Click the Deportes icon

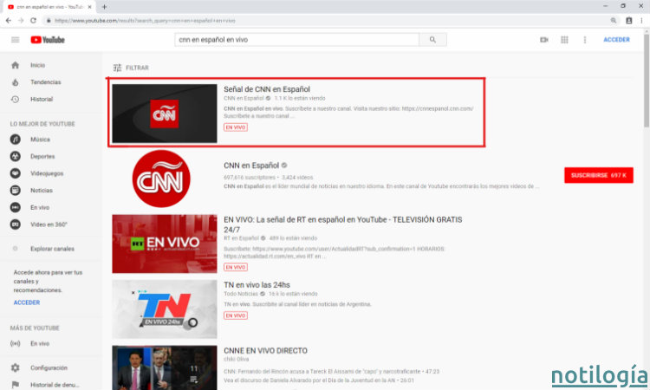[16, 156]
